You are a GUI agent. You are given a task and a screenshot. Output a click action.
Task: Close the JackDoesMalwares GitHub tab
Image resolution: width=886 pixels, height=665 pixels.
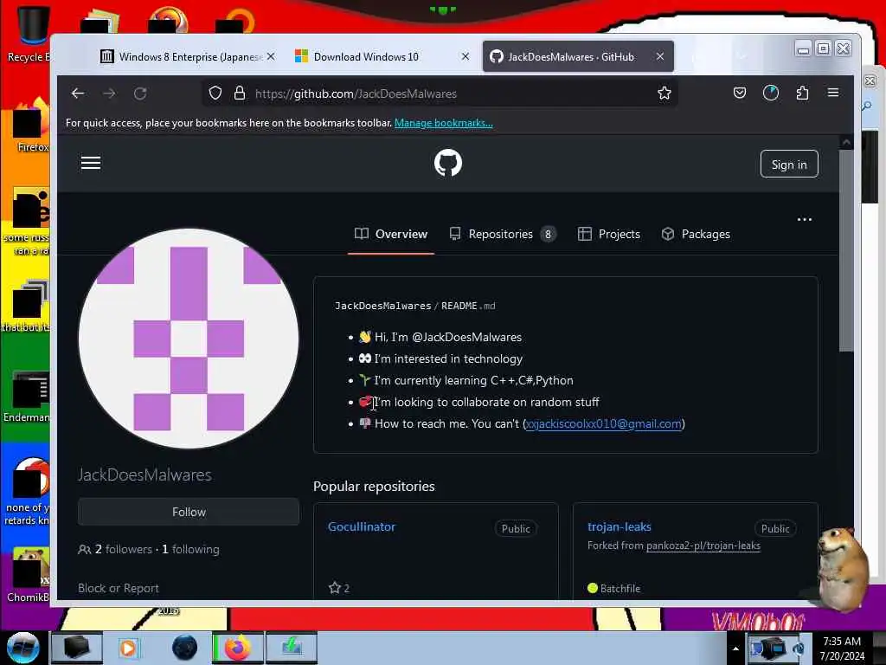click(x=660, y=56)
